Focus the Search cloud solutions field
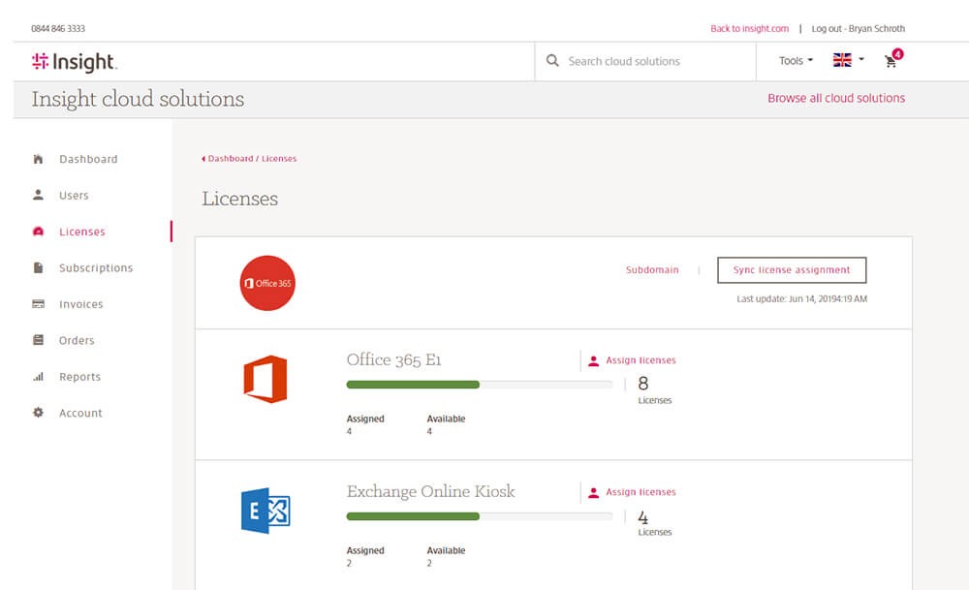This screenshot has height=590, width=969. [x=645, y=61]
